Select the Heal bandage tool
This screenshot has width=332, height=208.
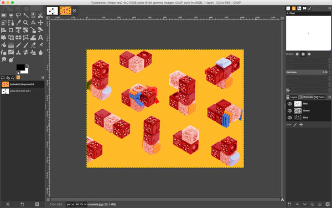(26, 52)
